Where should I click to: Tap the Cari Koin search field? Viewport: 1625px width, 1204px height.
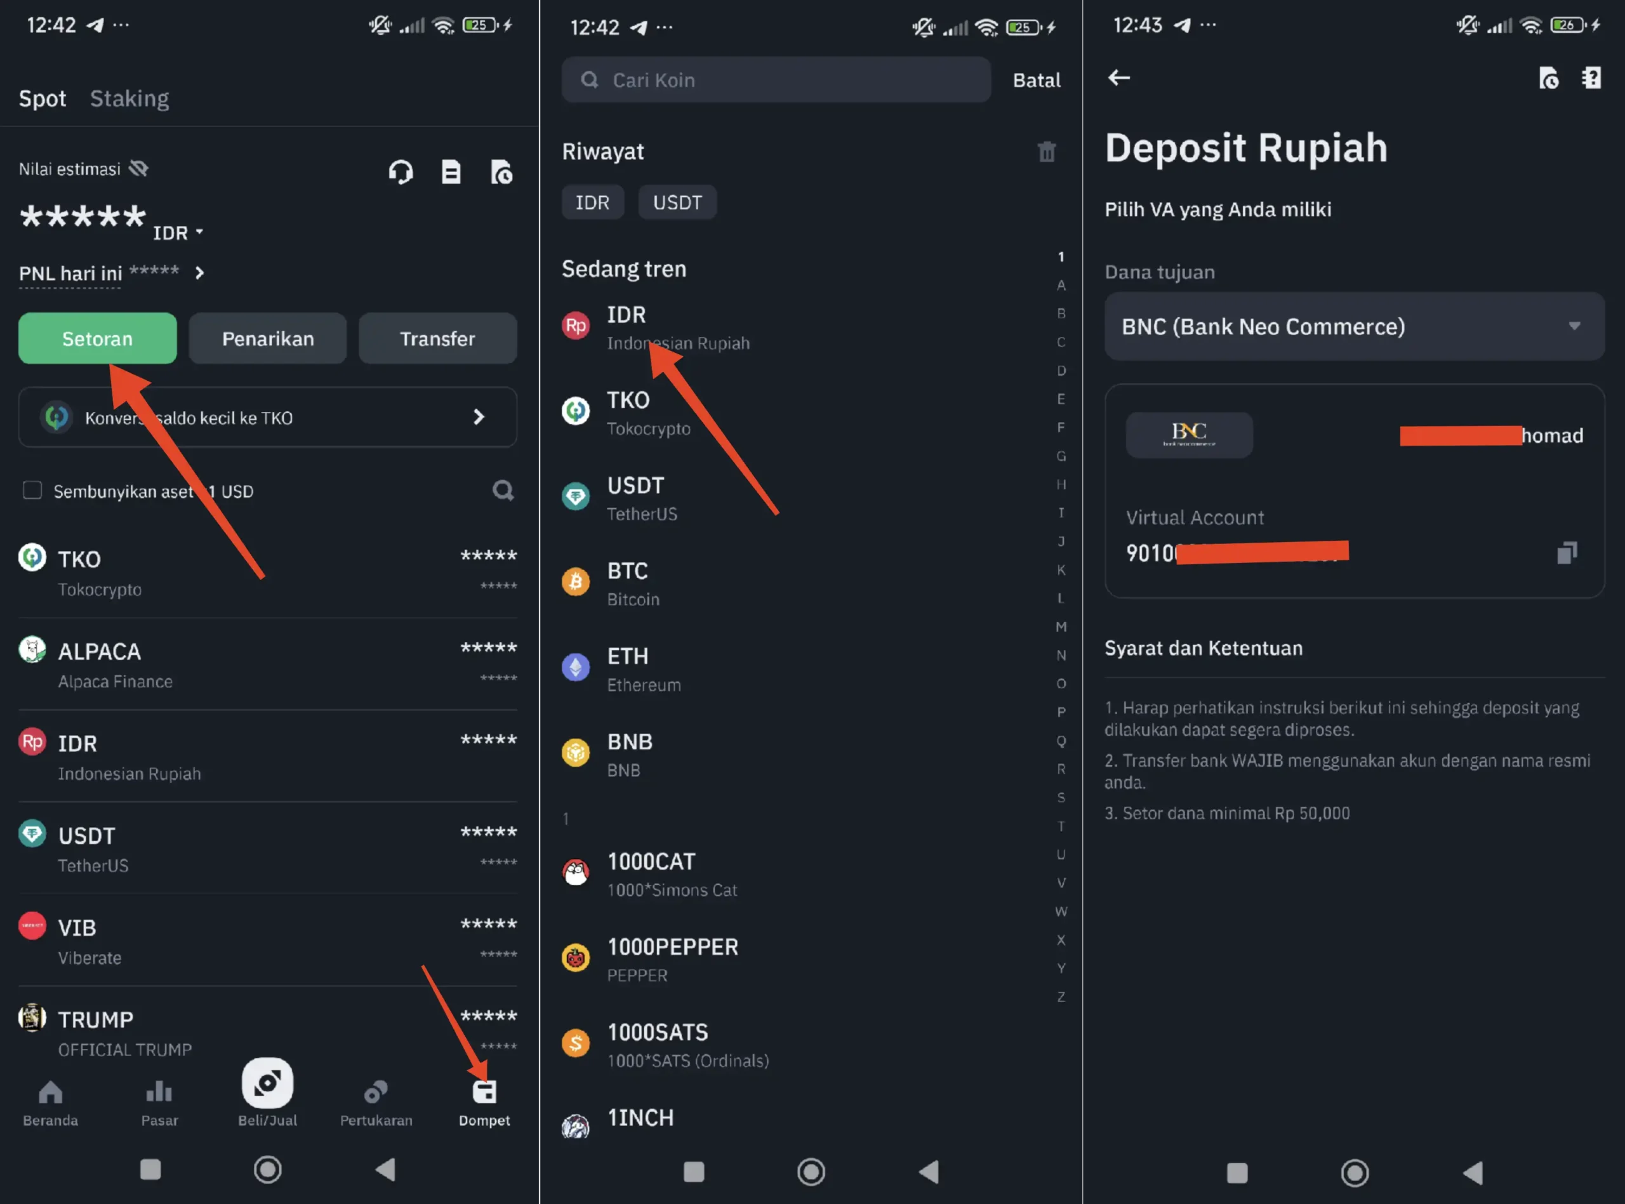click(776, 80)
